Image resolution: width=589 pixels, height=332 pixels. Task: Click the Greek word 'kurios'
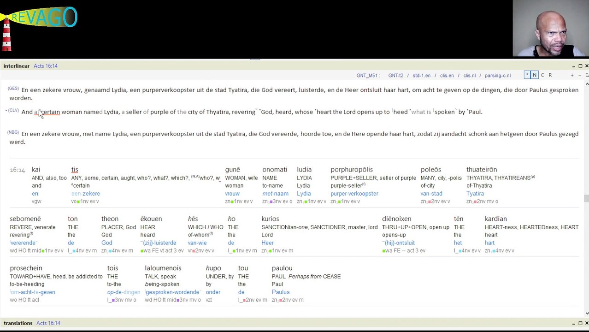tap(270, 219)
